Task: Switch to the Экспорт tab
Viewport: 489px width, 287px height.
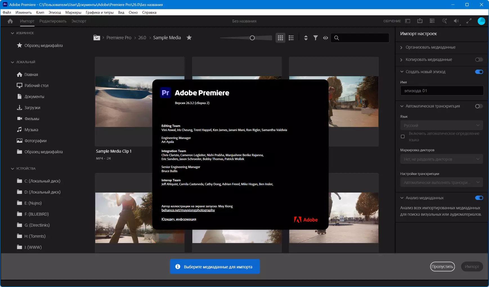Action: [x=79, y=21]
